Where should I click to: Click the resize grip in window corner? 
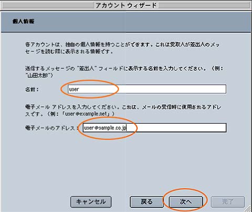pyautogui.click(x=248, y=209)
